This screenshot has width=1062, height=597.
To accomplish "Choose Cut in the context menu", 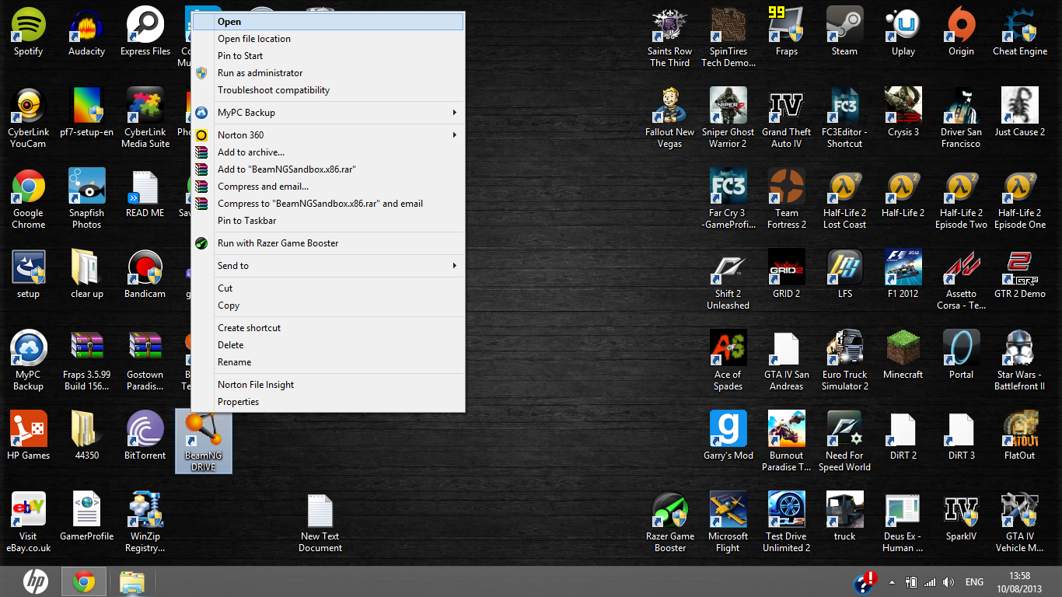I will [327, 288].
